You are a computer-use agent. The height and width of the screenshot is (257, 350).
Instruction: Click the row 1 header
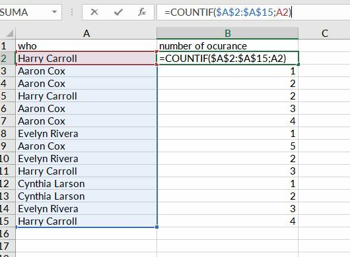pos(7,46)
